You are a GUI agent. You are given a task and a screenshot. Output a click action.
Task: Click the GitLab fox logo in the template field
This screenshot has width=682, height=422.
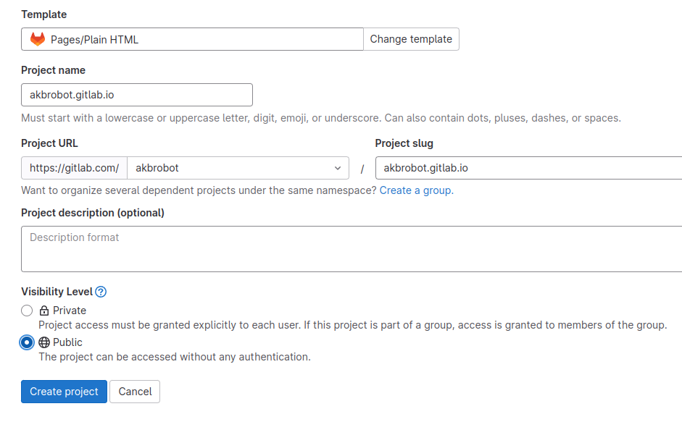coord(36,38)
